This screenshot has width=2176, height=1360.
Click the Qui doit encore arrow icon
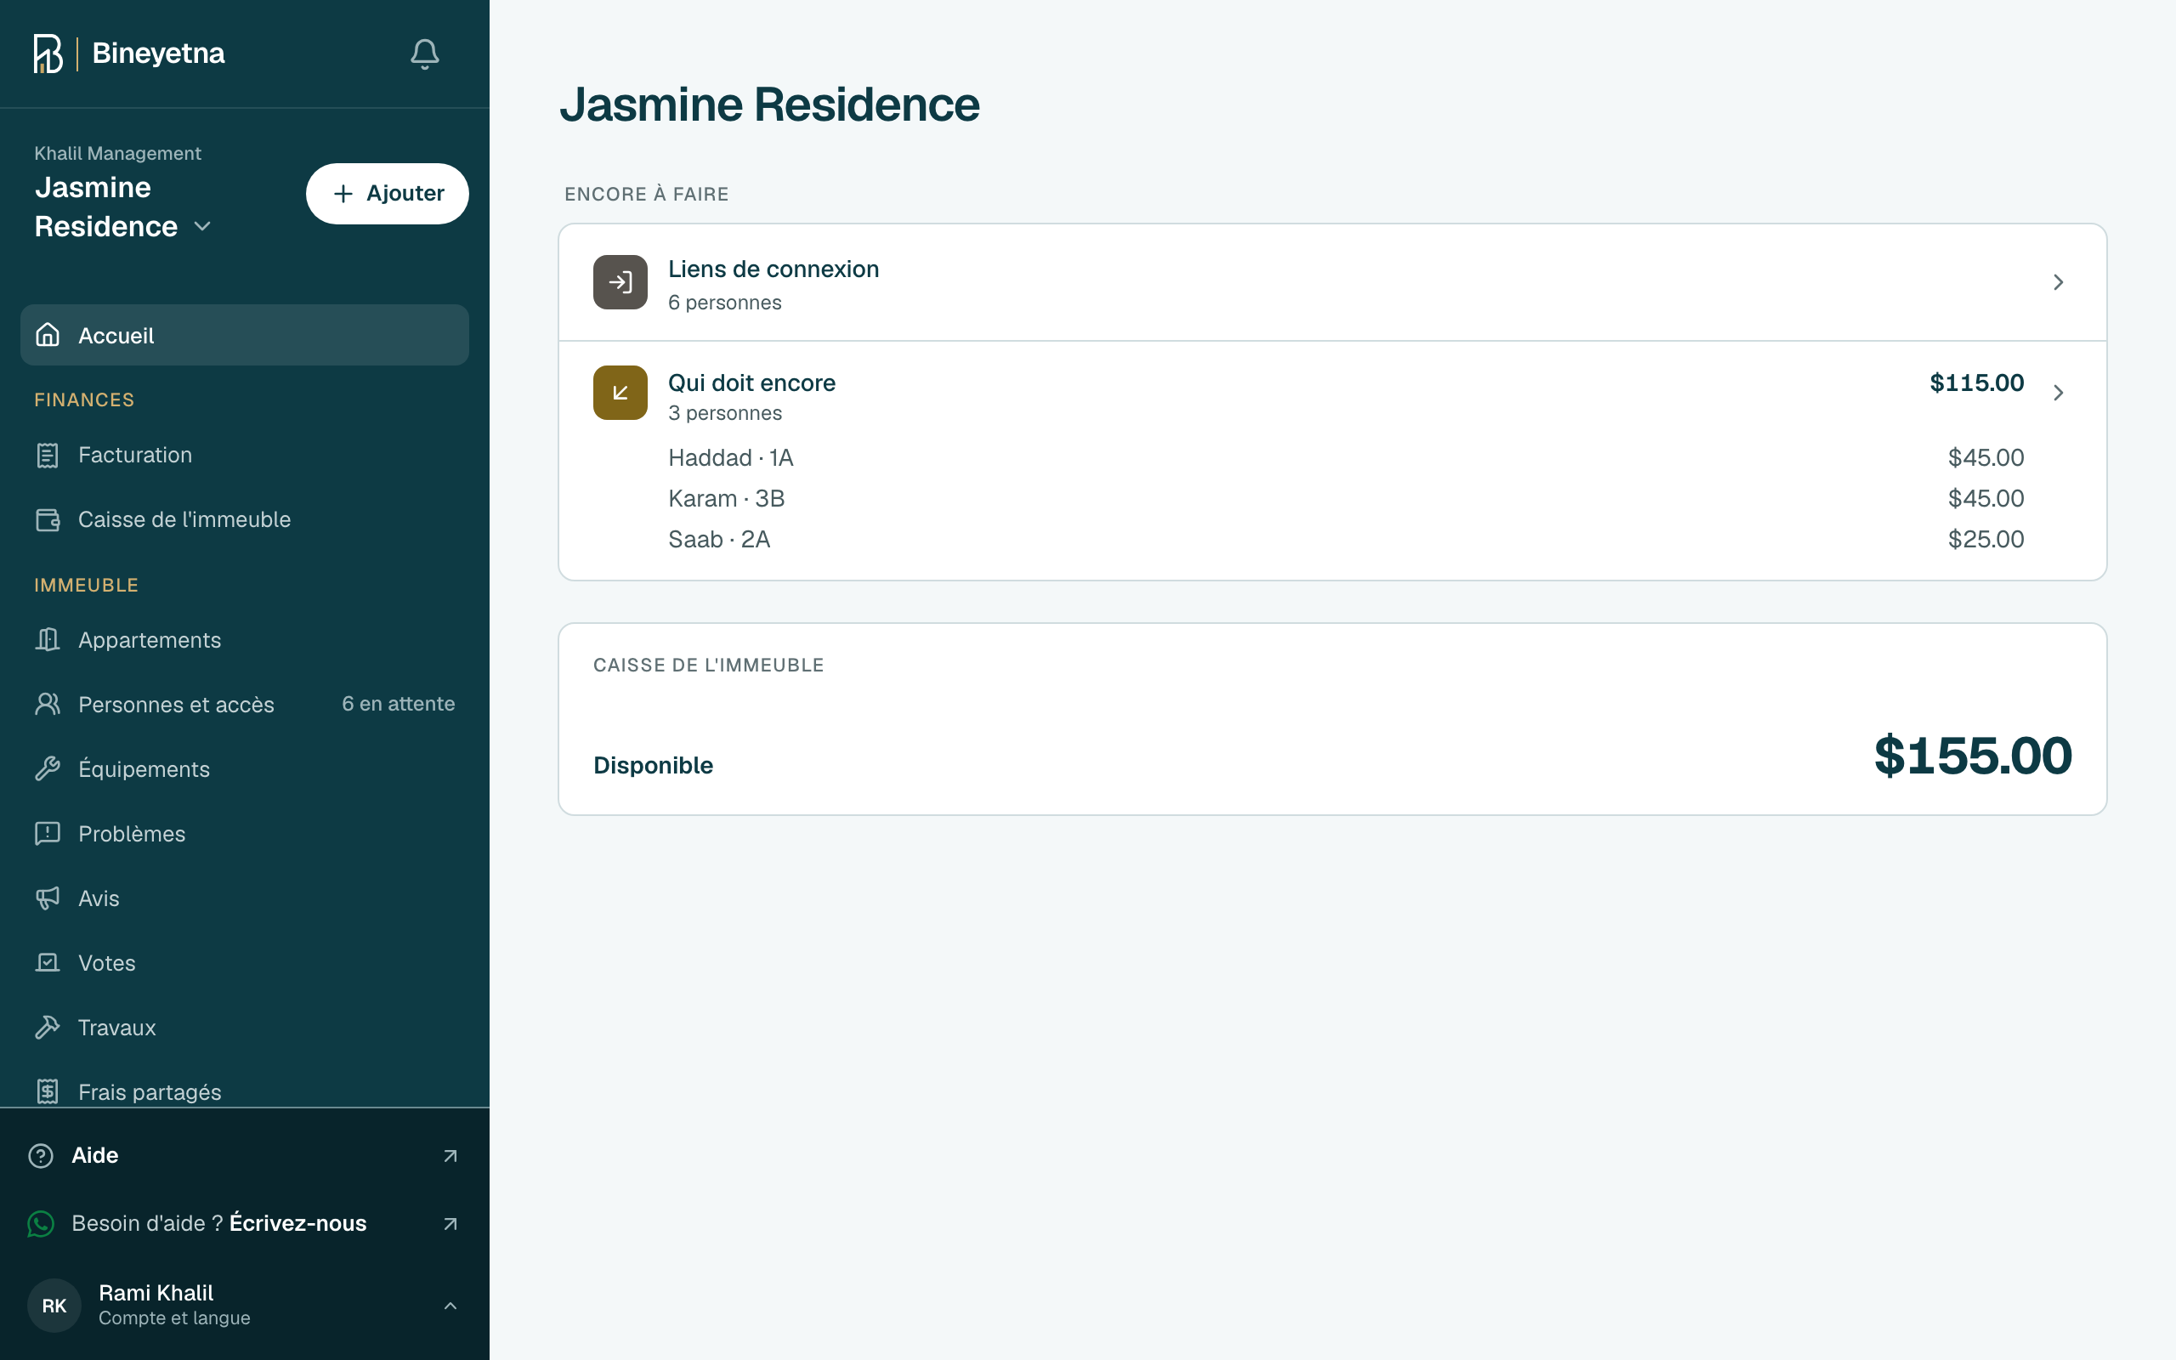tap(620, 392)
